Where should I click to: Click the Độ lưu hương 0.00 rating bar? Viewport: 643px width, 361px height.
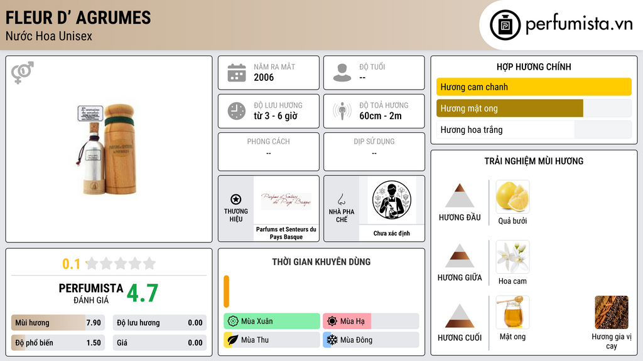click(159, 323)
